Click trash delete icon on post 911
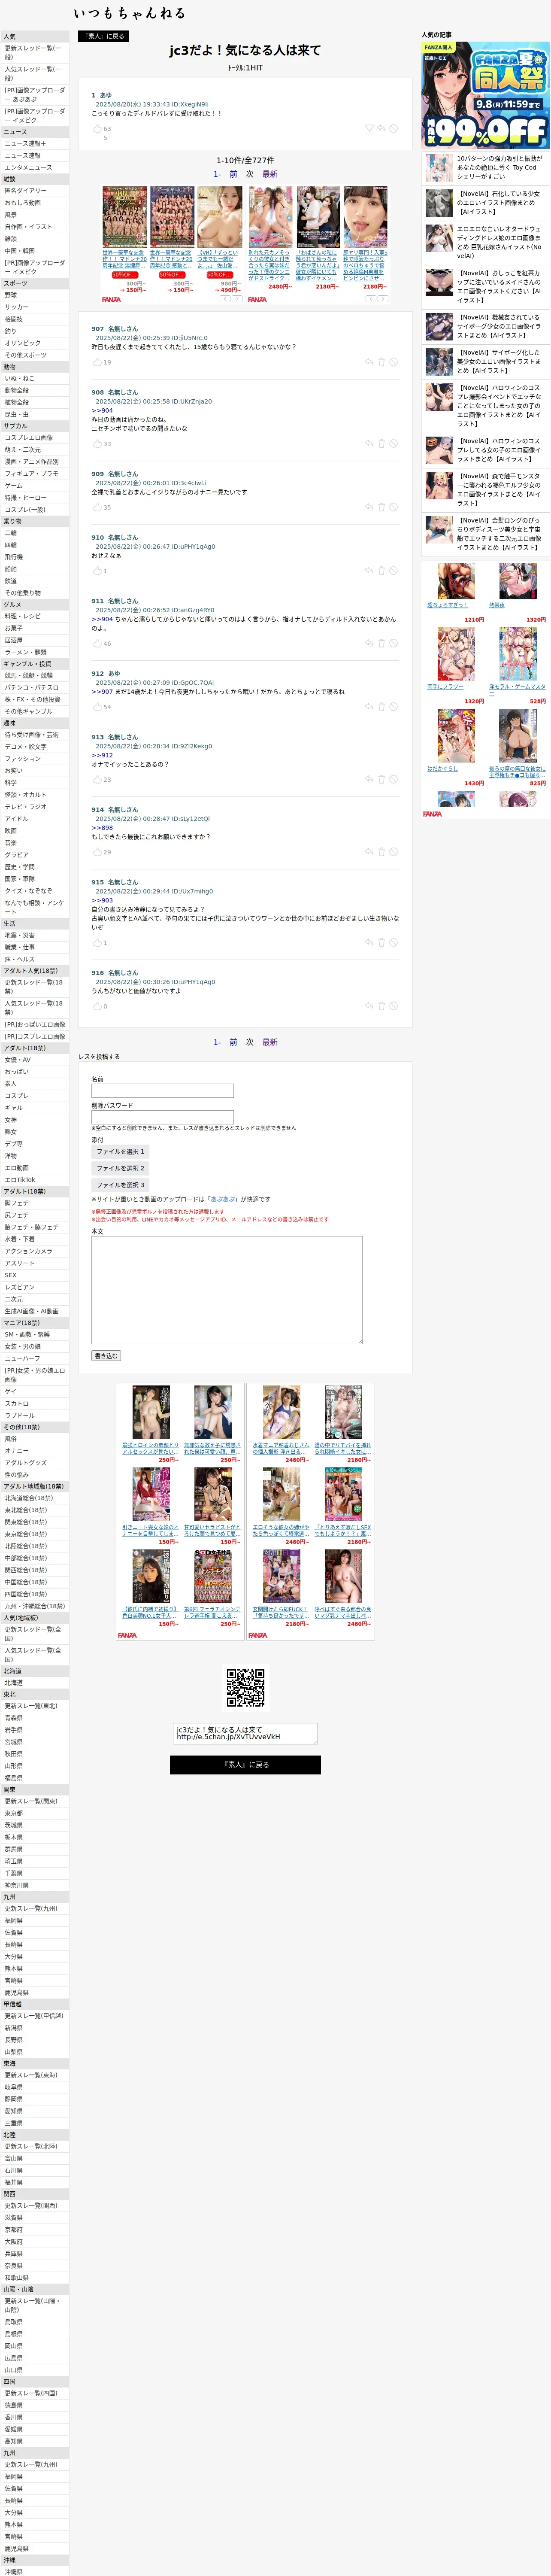This screenshot has height=2576, width=551. click(x=381, y=643)
